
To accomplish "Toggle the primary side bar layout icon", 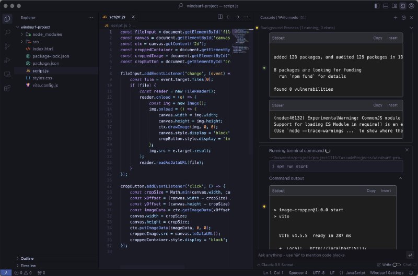I will click(377, 6).
